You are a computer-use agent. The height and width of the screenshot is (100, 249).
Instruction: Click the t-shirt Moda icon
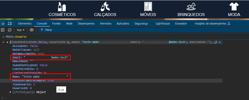coord(234,7)
